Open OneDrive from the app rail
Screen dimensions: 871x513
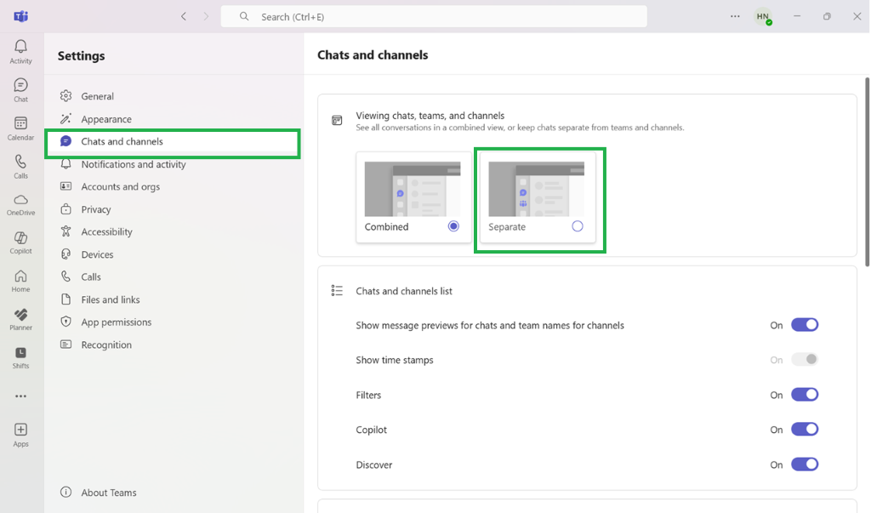(20, 205)
